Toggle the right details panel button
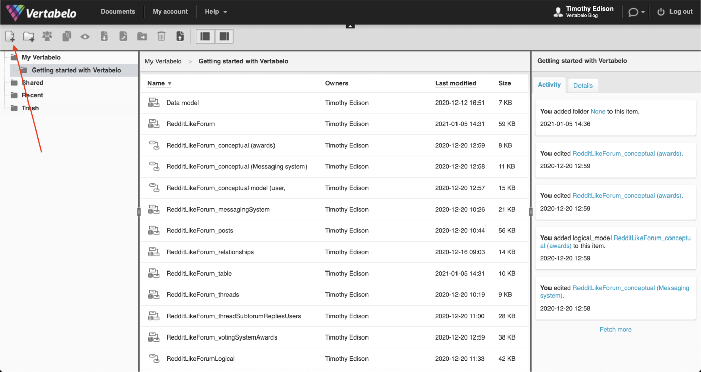701x372 pixels. click(x=224, y=37)
